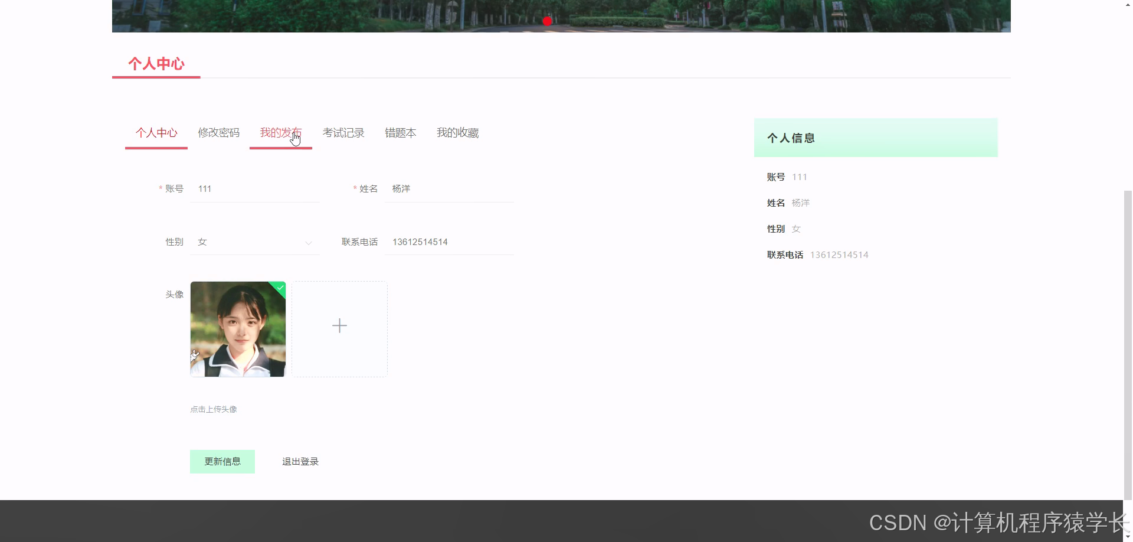The image size is (1133, 542).
Task: Click the 点击上传头像 text
Action: pos(213,409)
